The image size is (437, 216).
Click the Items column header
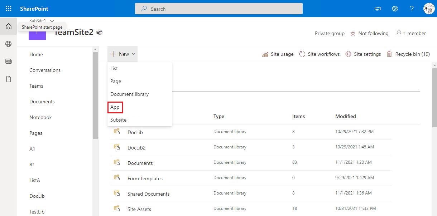click(299, 116)
